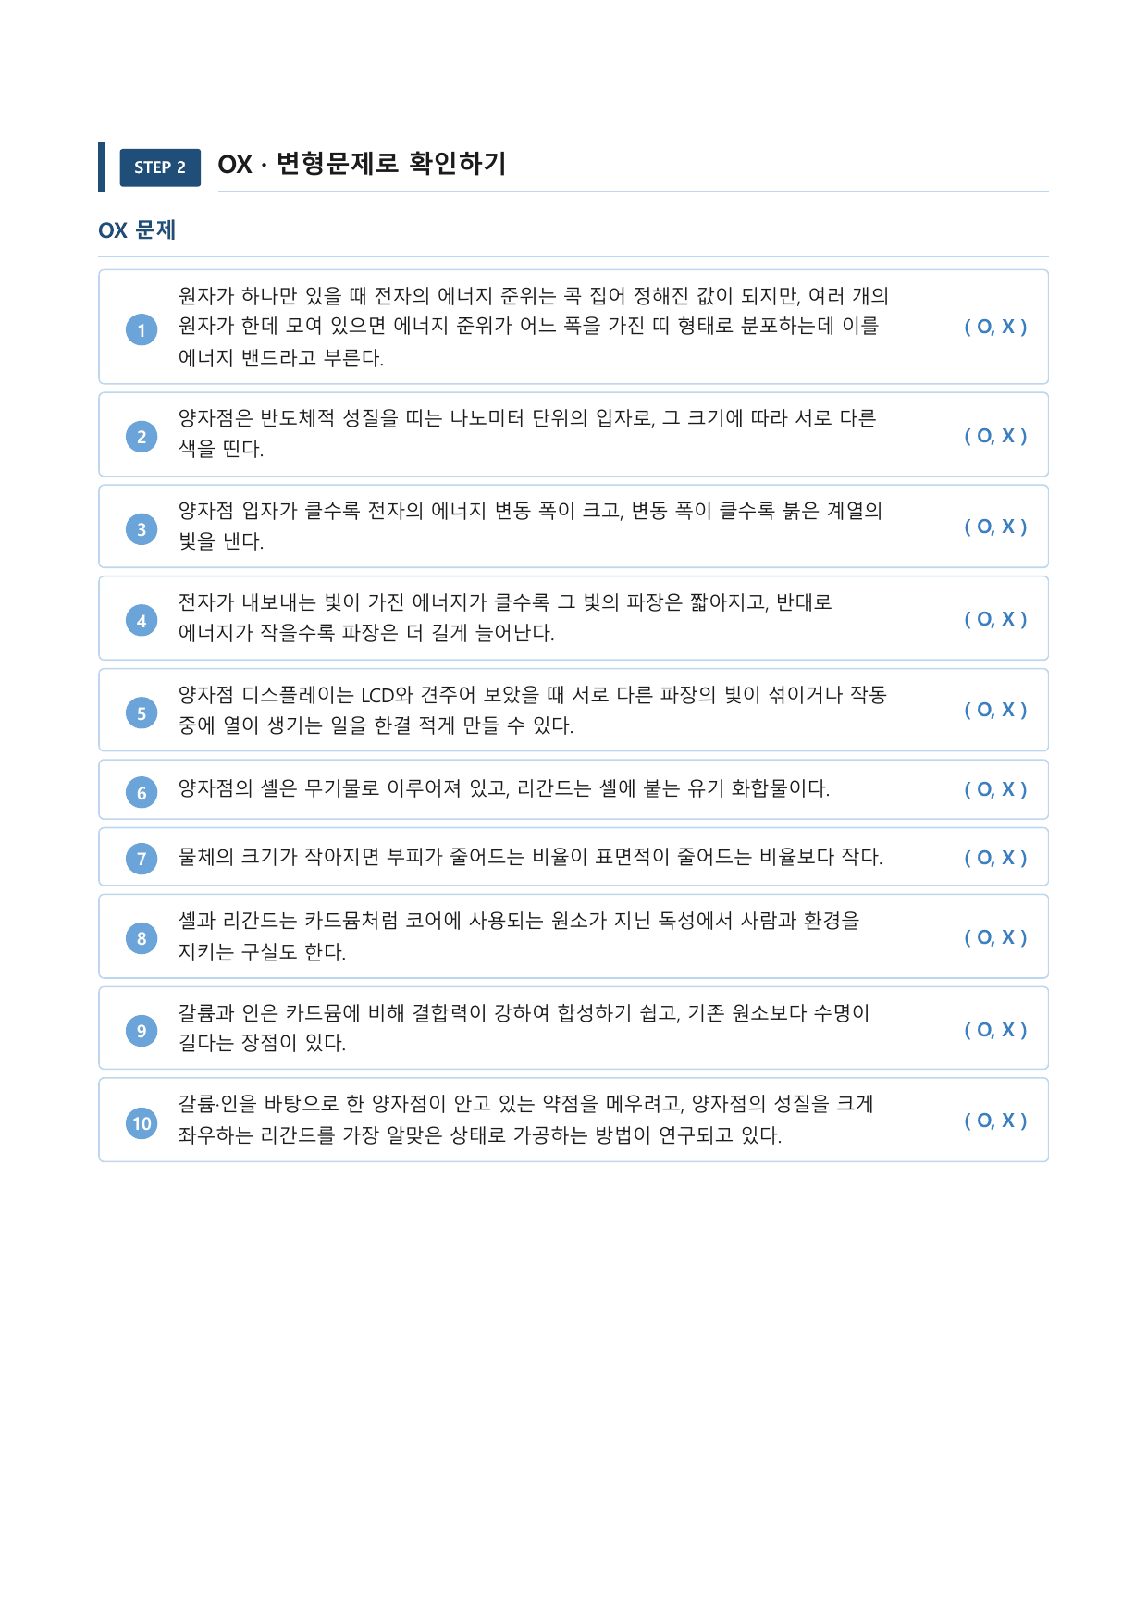This screenshot has height=1623, width=1147.
Task: Click the number 3 circle badge
Action: click(x=142, y=529)
